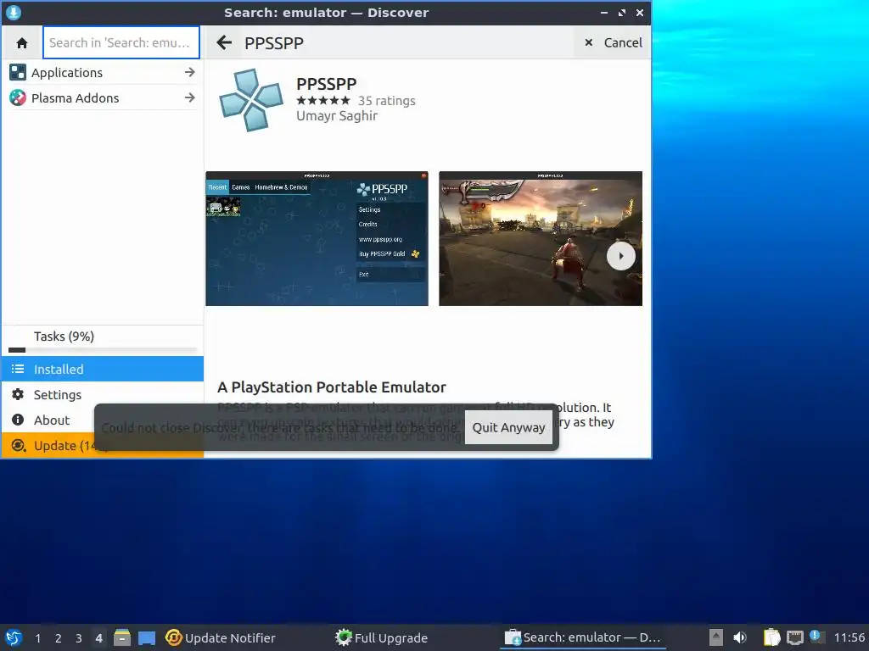Screen dimensions: 869x651
Task: Click the Tasks progress bar
Action: tap(103, 350)
